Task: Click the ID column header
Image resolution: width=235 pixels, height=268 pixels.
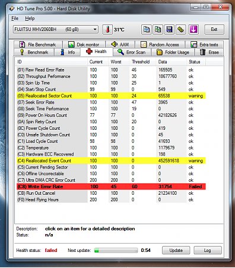Action: coord(52,62)
